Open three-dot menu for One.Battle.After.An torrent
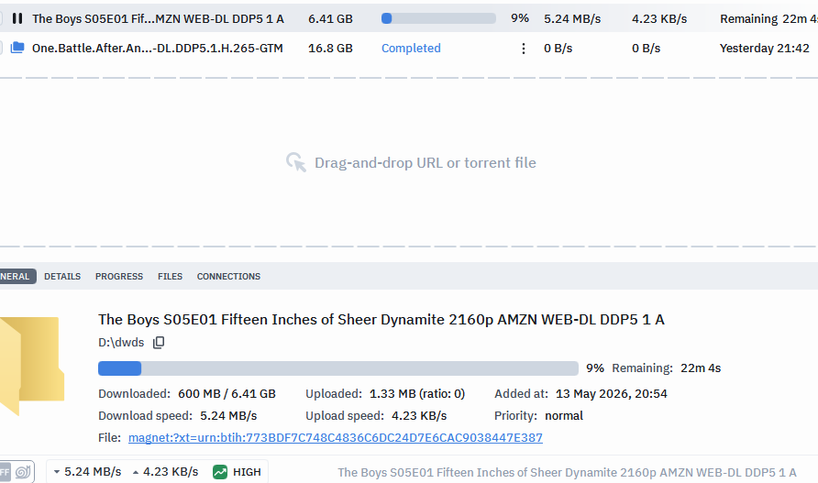This screenshot has height=483, width=818. (524, 49)
